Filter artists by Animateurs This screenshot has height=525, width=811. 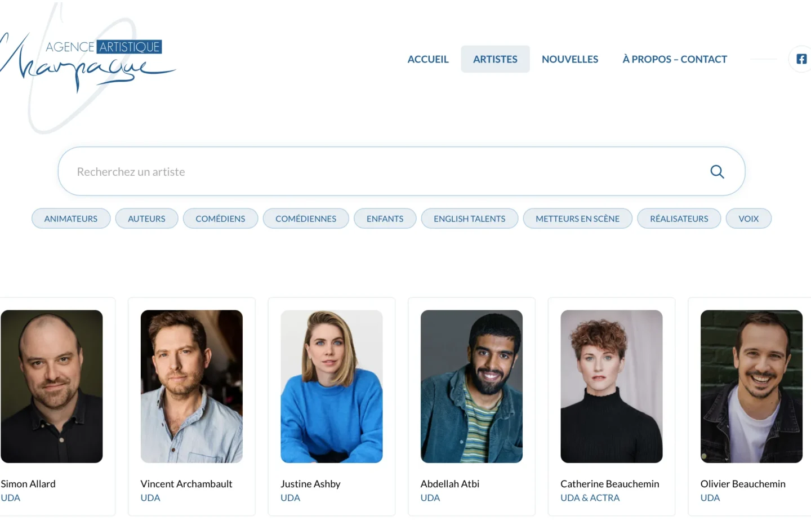(71, 219)
